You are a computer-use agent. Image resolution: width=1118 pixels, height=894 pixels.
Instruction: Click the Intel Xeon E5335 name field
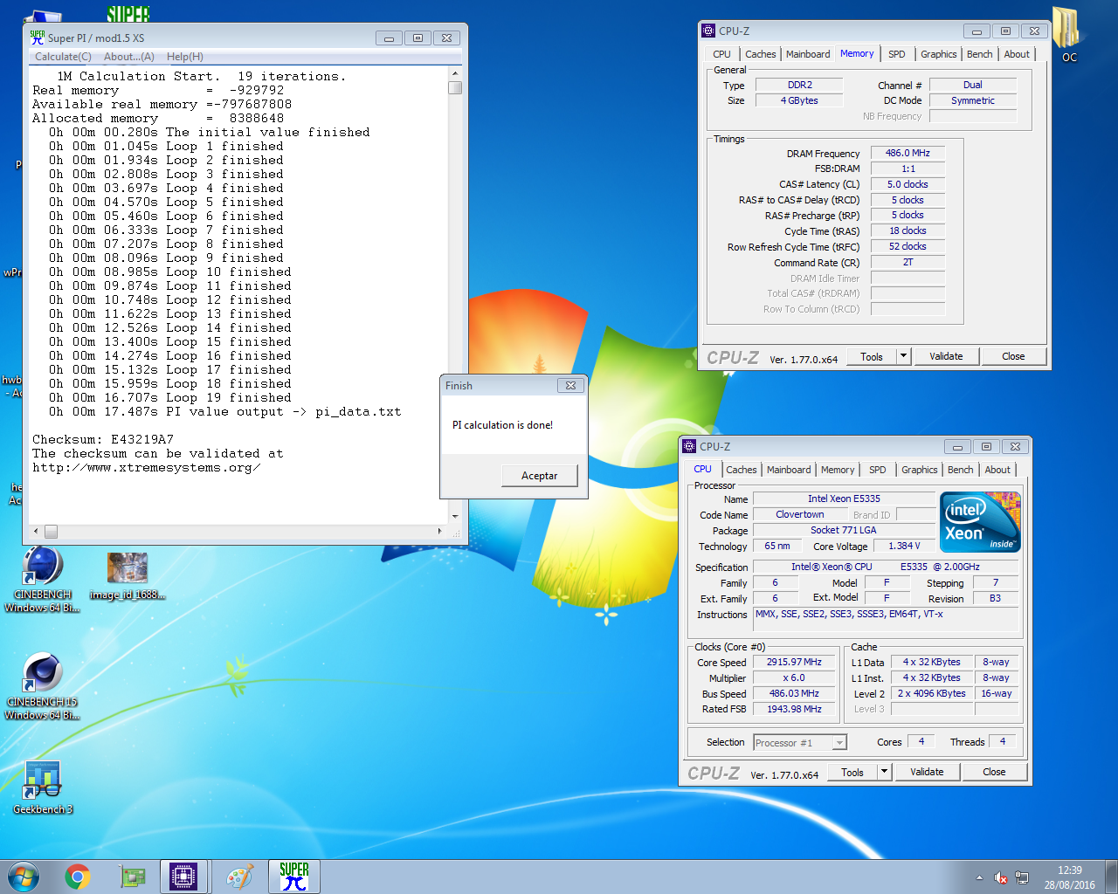(844, 499)
